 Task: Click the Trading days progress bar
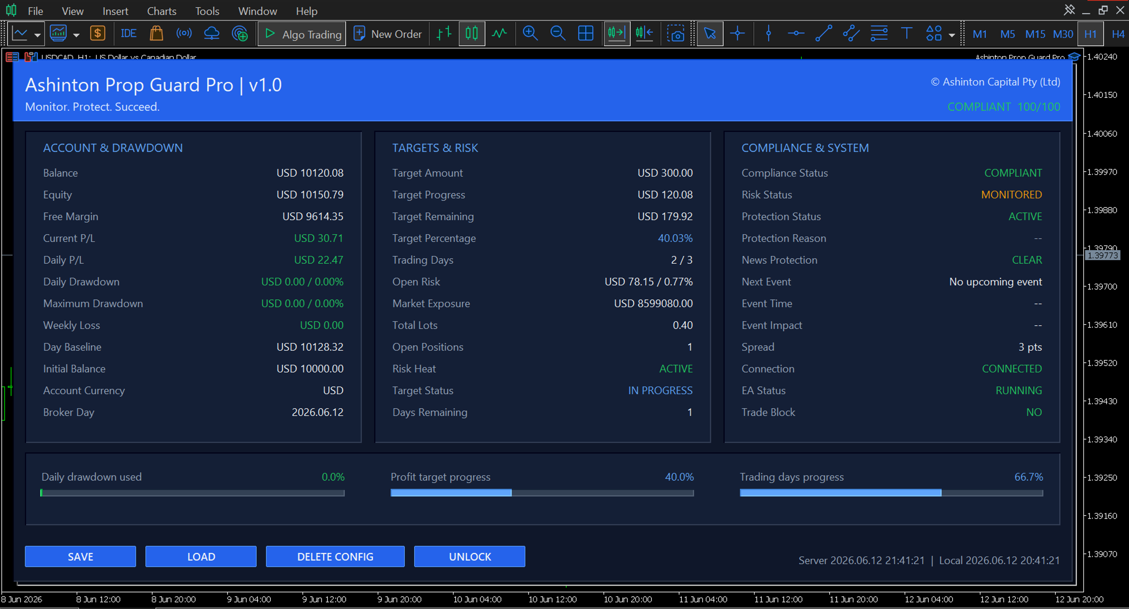coord(891,493)
